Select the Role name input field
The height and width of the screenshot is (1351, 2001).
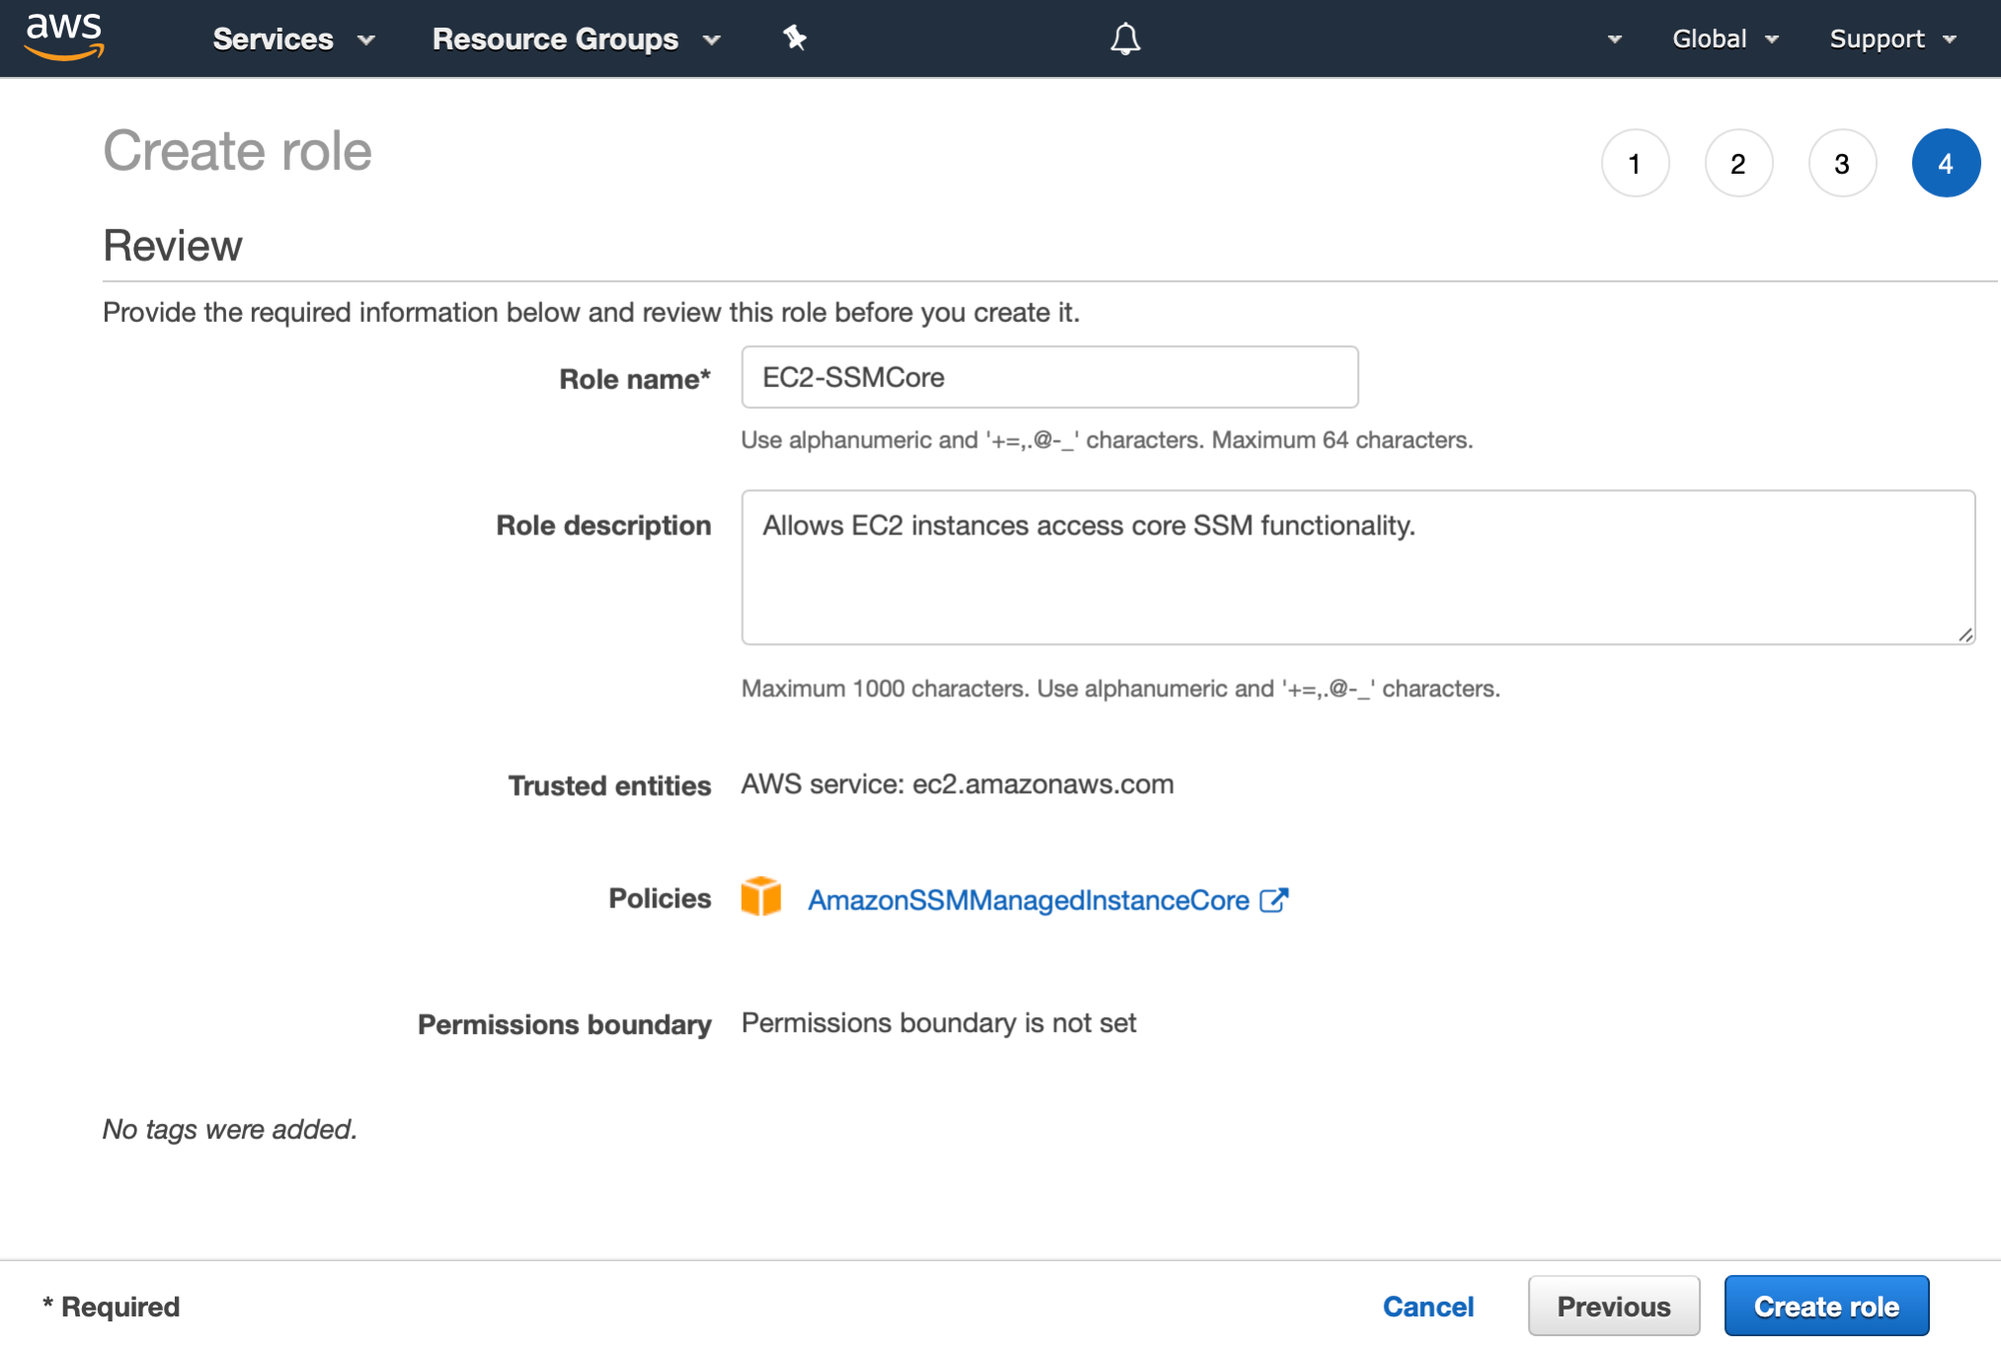tap(1049, 377)
